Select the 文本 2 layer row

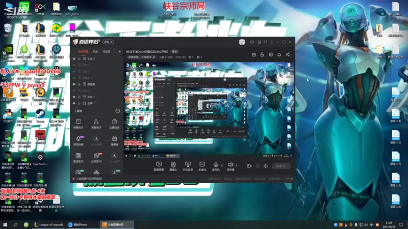(x=96, y=72)
